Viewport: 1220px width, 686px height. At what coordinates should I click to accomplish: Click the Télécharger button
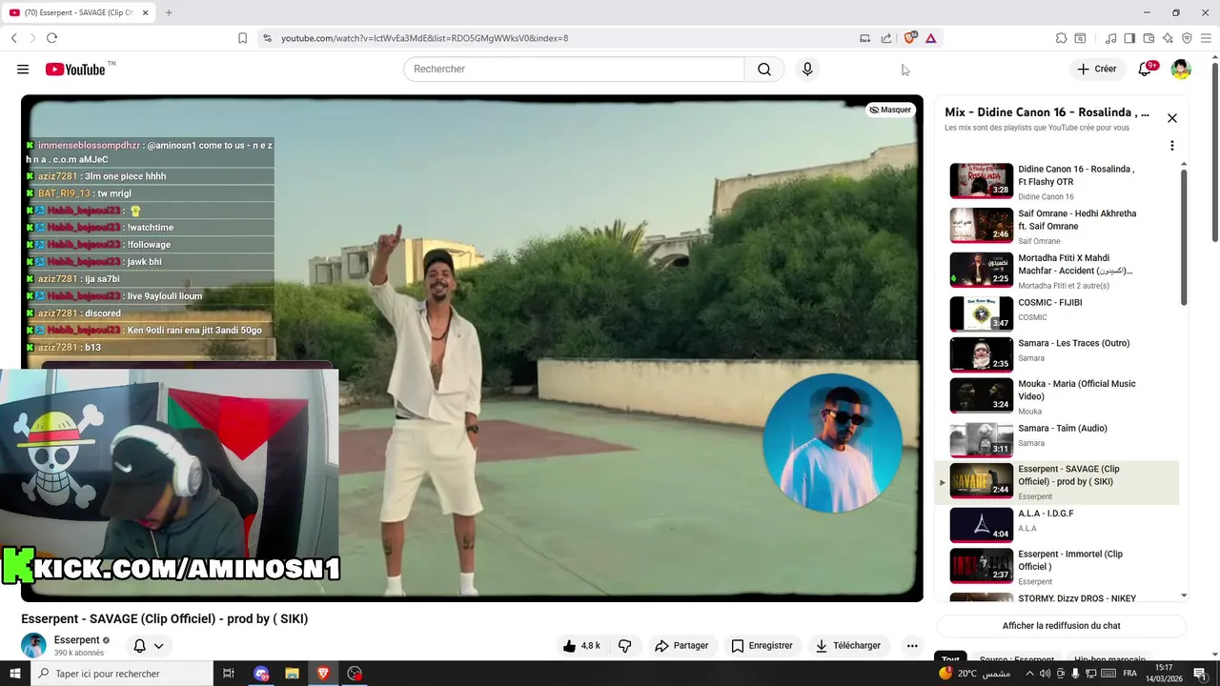[x=848, y=646]
